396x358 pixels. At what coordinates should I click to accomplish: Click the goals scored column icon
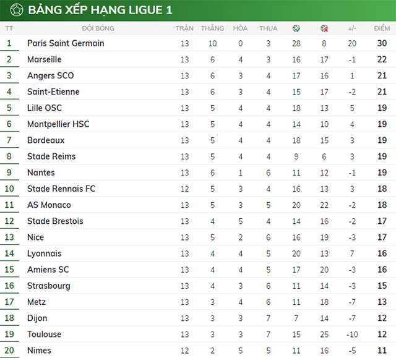(x=296, y=28)
